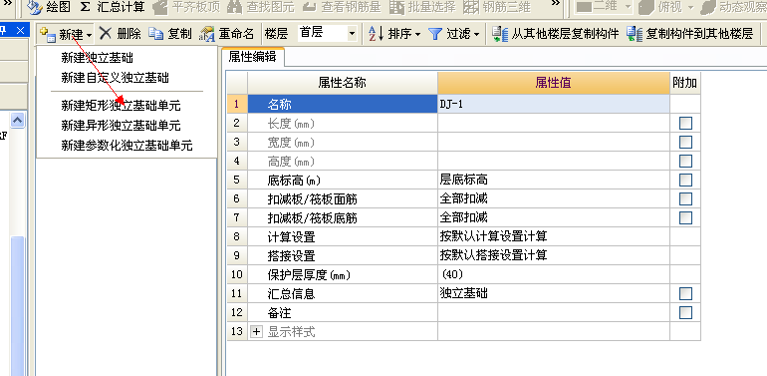Image resolution: width=767 pixels, height=376 pixels.
Task: Click 动态观察 dynamic observation tool
Action: coord(733,7)
